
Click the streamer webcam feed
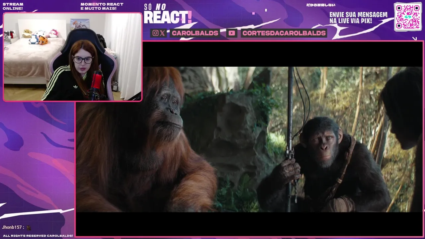[72, 57]
